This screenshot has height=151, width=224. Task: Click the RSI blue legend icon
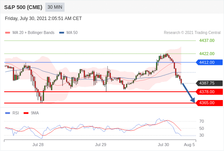coord(8,113)
